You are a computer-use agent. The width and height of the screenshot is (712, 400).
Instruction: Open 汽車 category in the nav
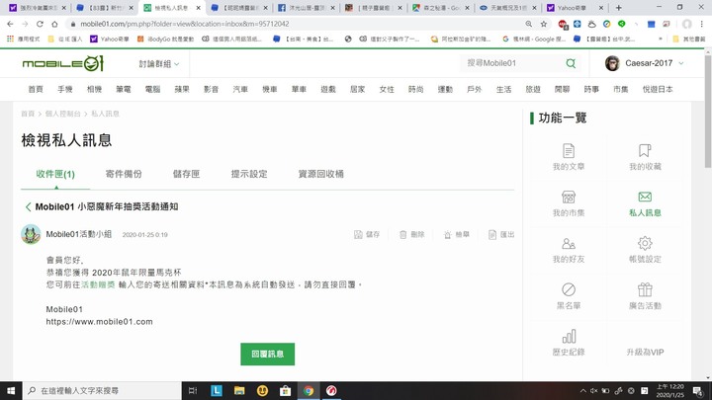(x=240, y=89)
